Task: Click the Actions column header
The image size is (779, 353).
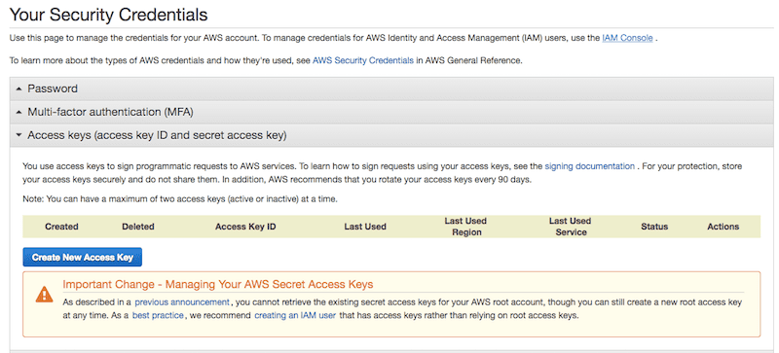Action: 723,227
